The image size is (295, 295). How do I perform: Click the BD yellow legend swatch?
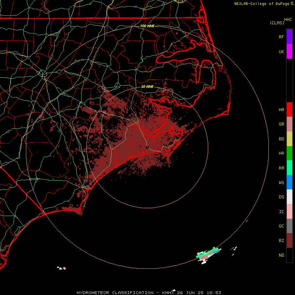tap(289, 139)
